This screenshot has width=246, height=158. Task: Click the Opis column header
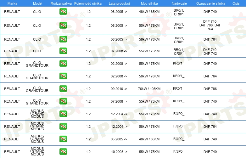click(x=236, y=3)
